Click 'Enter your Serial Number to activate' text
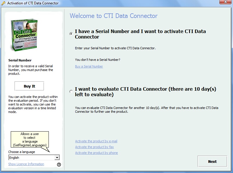233x173 pixels. [115, 48]
